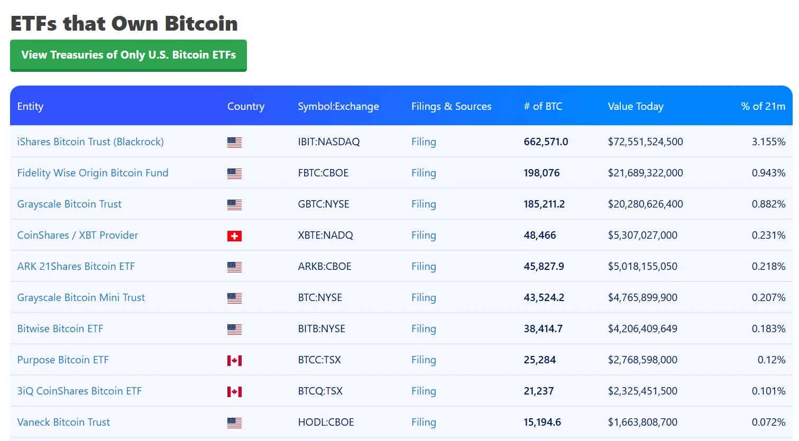Click the ETFs that Own Bitcoin heading
This screenshot has height=441, width=799.
click(x=124, y=23)
